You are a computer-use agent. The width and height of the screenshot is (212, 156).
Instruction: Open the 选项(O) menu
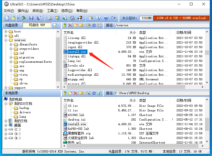pos(67,11)
